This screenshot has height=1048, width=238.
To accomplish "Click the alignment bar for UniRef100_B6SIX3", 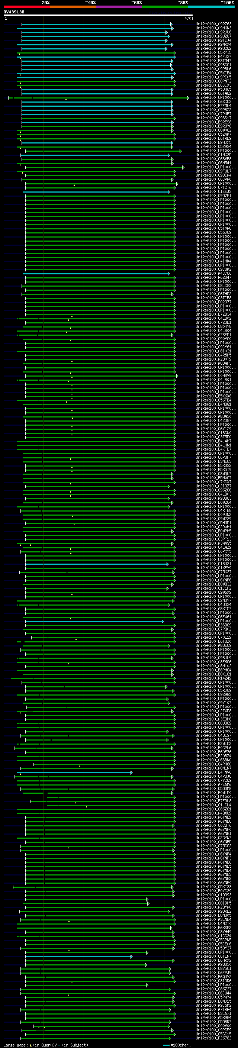I will [x=96, y=86].
